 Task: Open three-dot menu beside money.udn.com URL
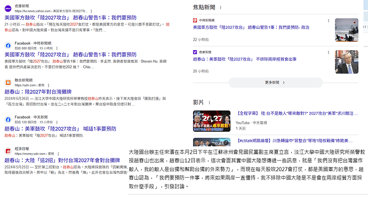tap(58, 154)
